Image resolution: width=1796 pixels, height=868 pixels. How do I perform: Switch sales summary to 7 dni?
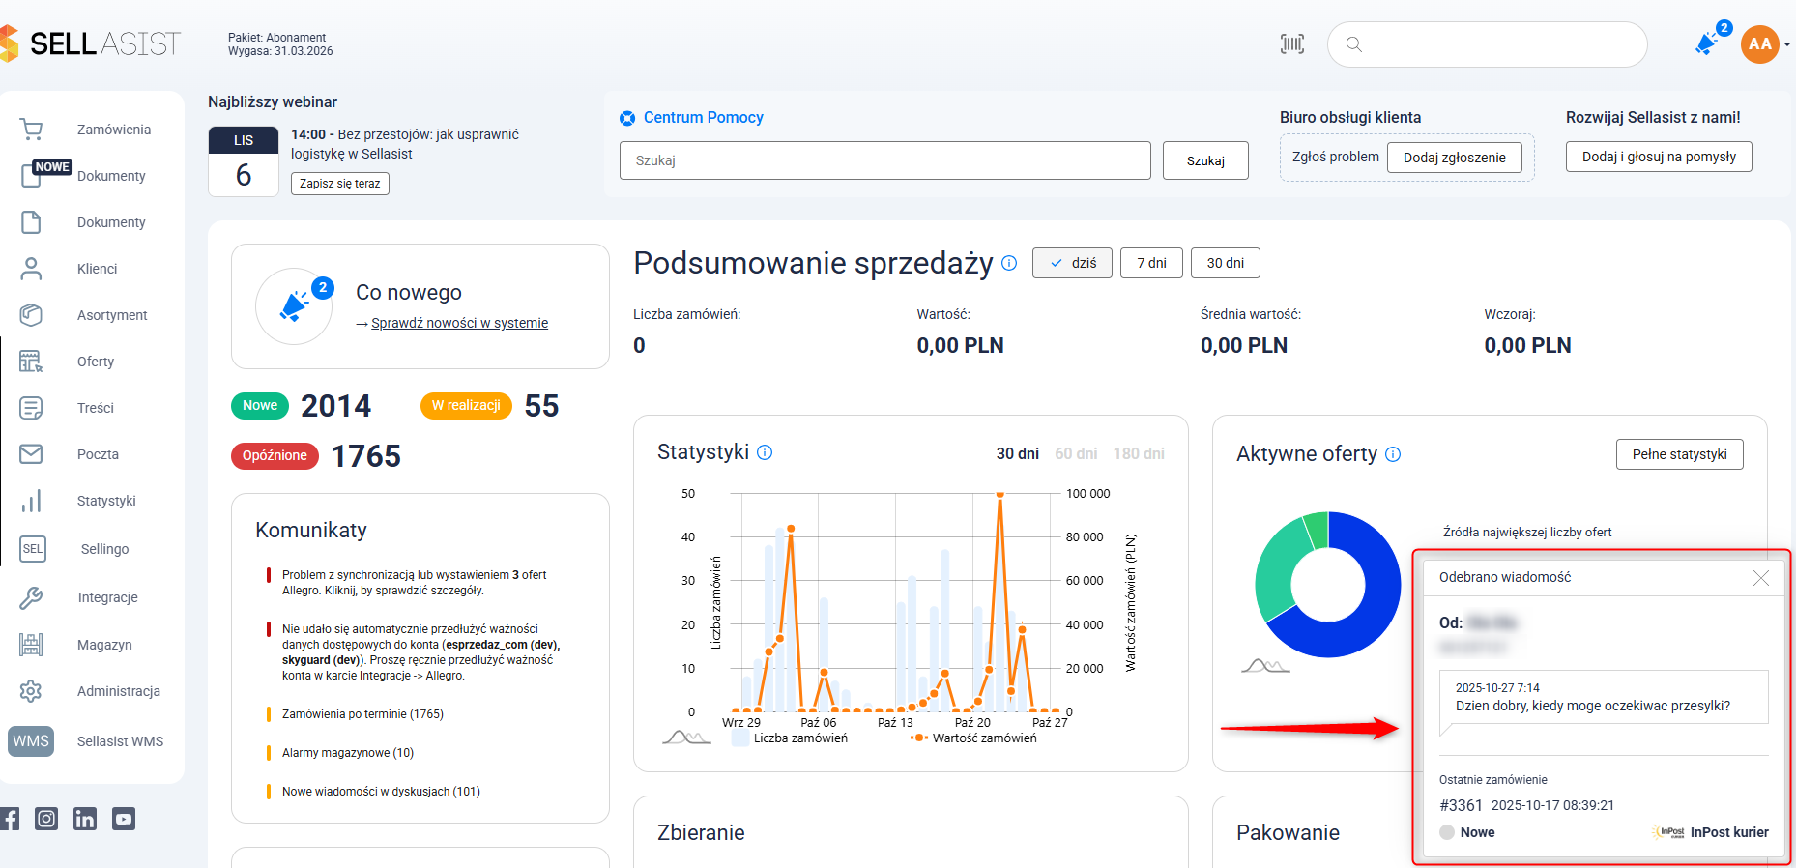(1151, 263)
